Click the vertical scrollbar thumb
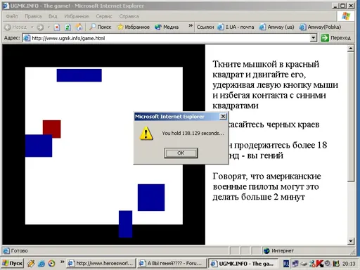The height and width of the screenshot is (270, 360). pos(351,117)
